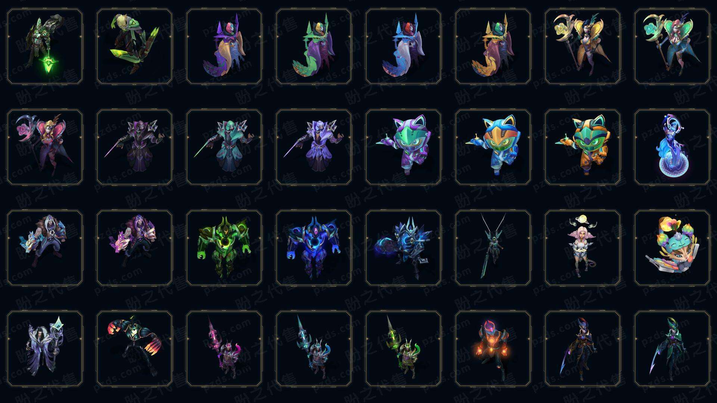
Task: Pick the gold hooded fish-tail cape chroma
Action: coord(493,47)
